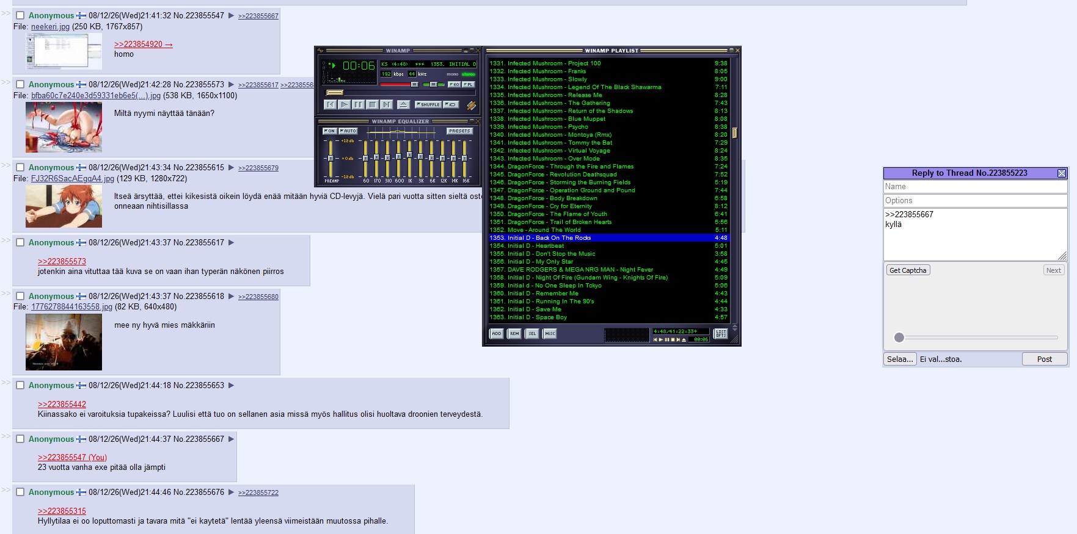The height and width of the screenshot is (534, 1077).
Task: Click the Winamp lightning bolt logo icon
Action: click(x=471, y=105)
